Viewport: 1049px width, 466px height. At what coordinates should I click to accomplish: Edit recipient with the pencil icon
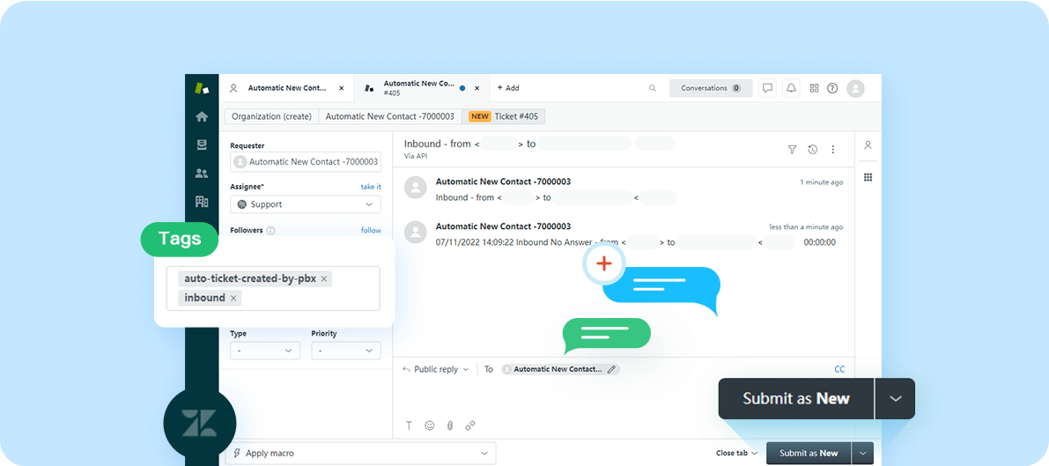(x=611, y=369)
